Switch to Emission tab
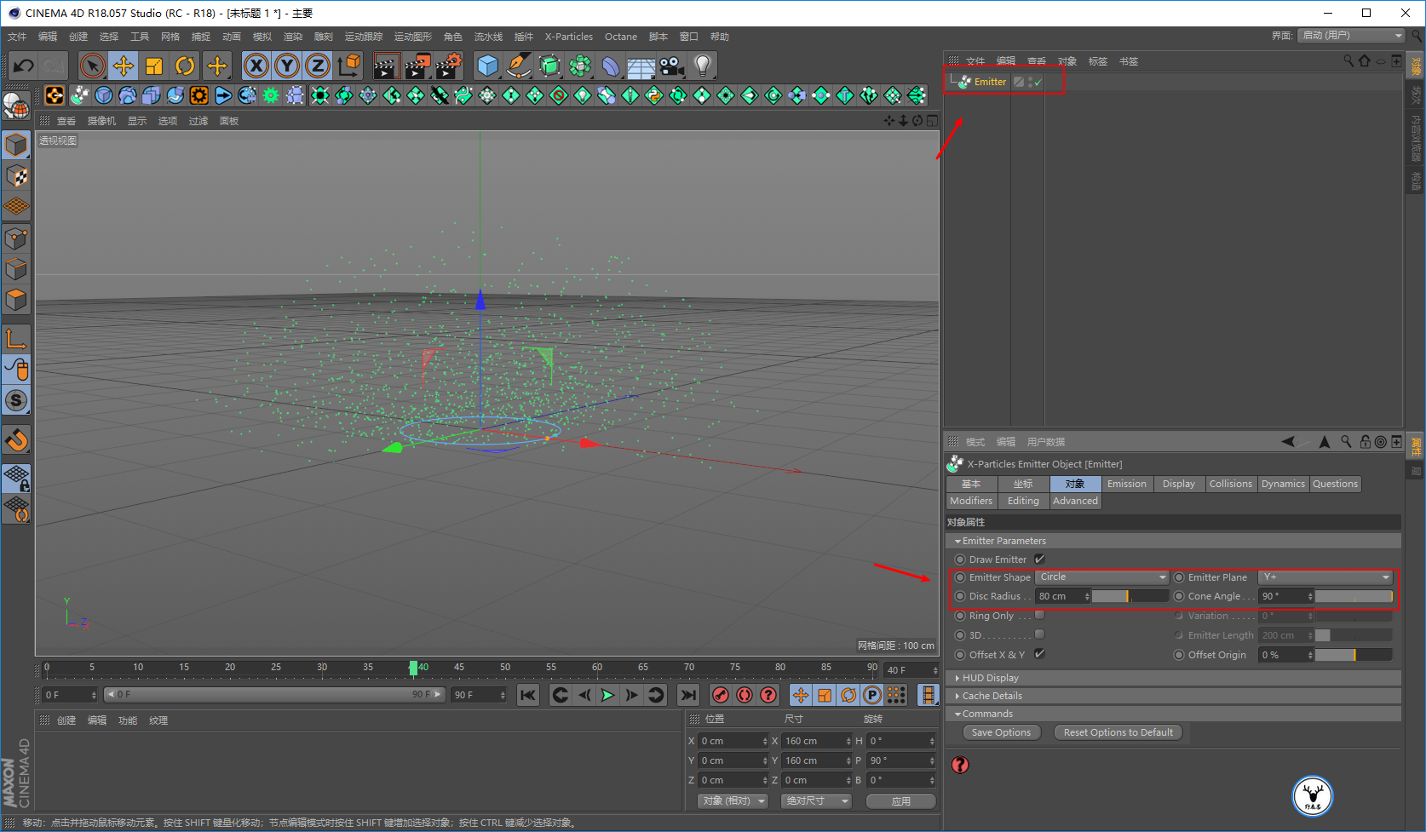Viewport: 1426px width, 832px height. click(x=1127, y=484)
